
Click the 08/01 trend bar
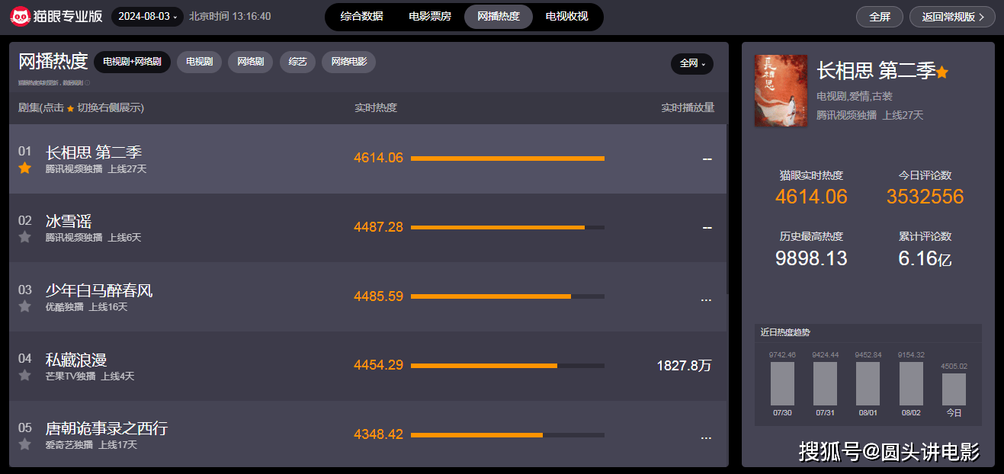click(x=868, y=383)
